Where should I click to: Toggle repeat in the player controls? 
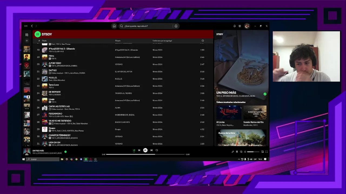[157, 150]
